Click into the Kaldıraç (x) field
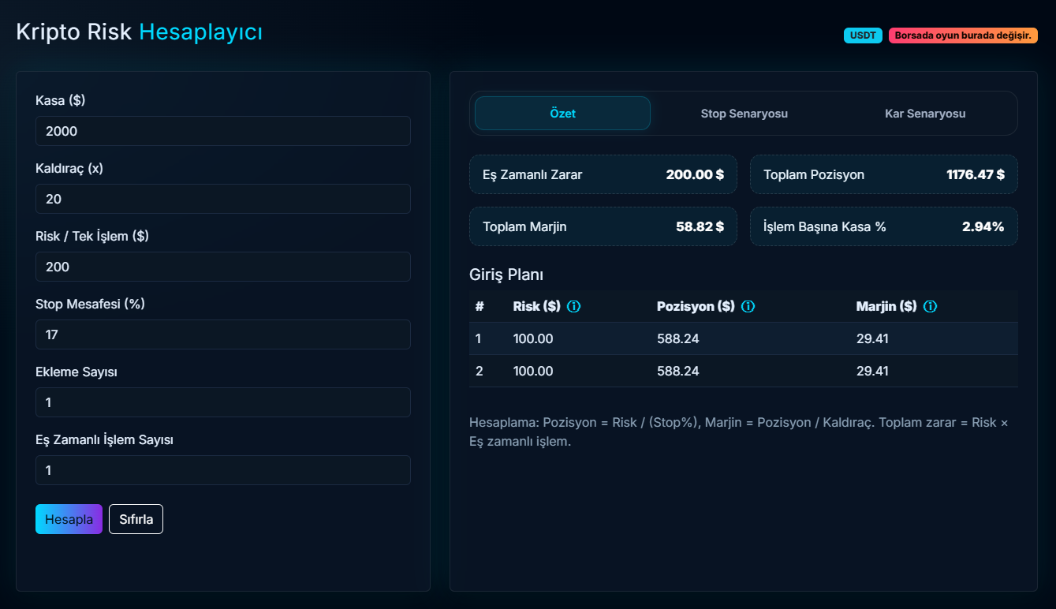The image size is (1056, 609). point(223,199)
